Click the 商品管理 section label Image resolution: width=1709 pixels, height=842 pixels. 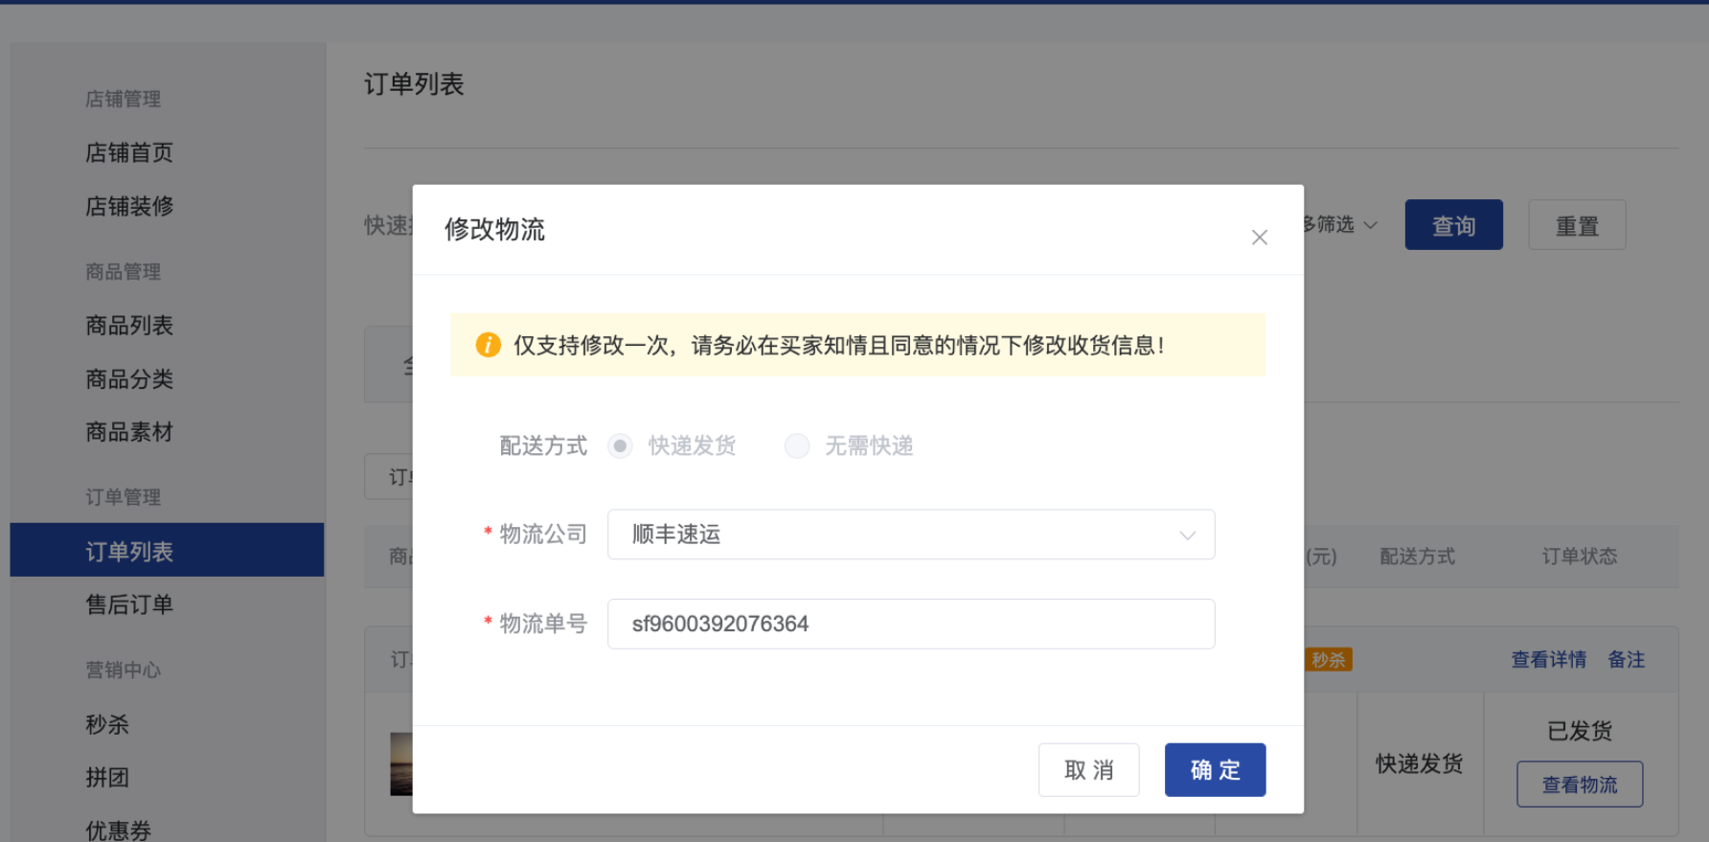124,272
